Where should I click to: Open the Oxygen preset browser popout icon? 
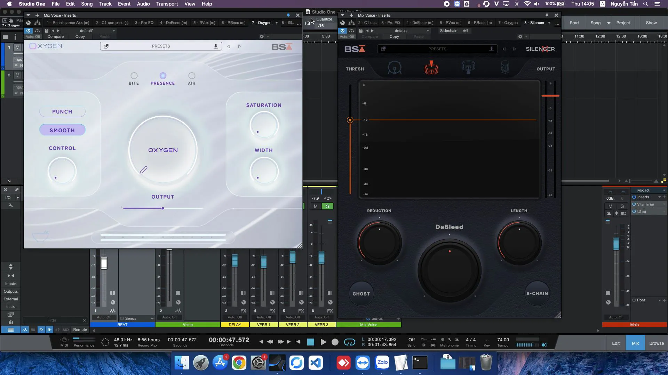(106, 46)
